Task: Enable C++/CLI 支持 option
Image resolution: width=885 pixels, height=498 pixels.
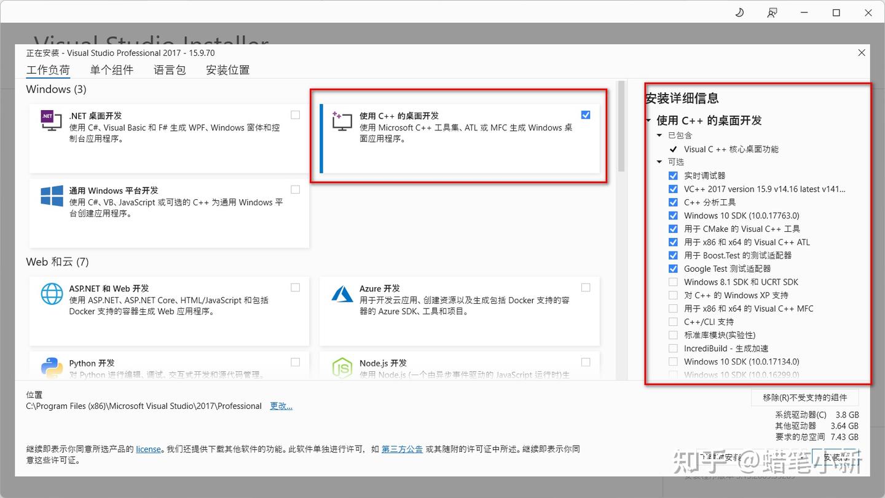Action: (x=673, y=322)
